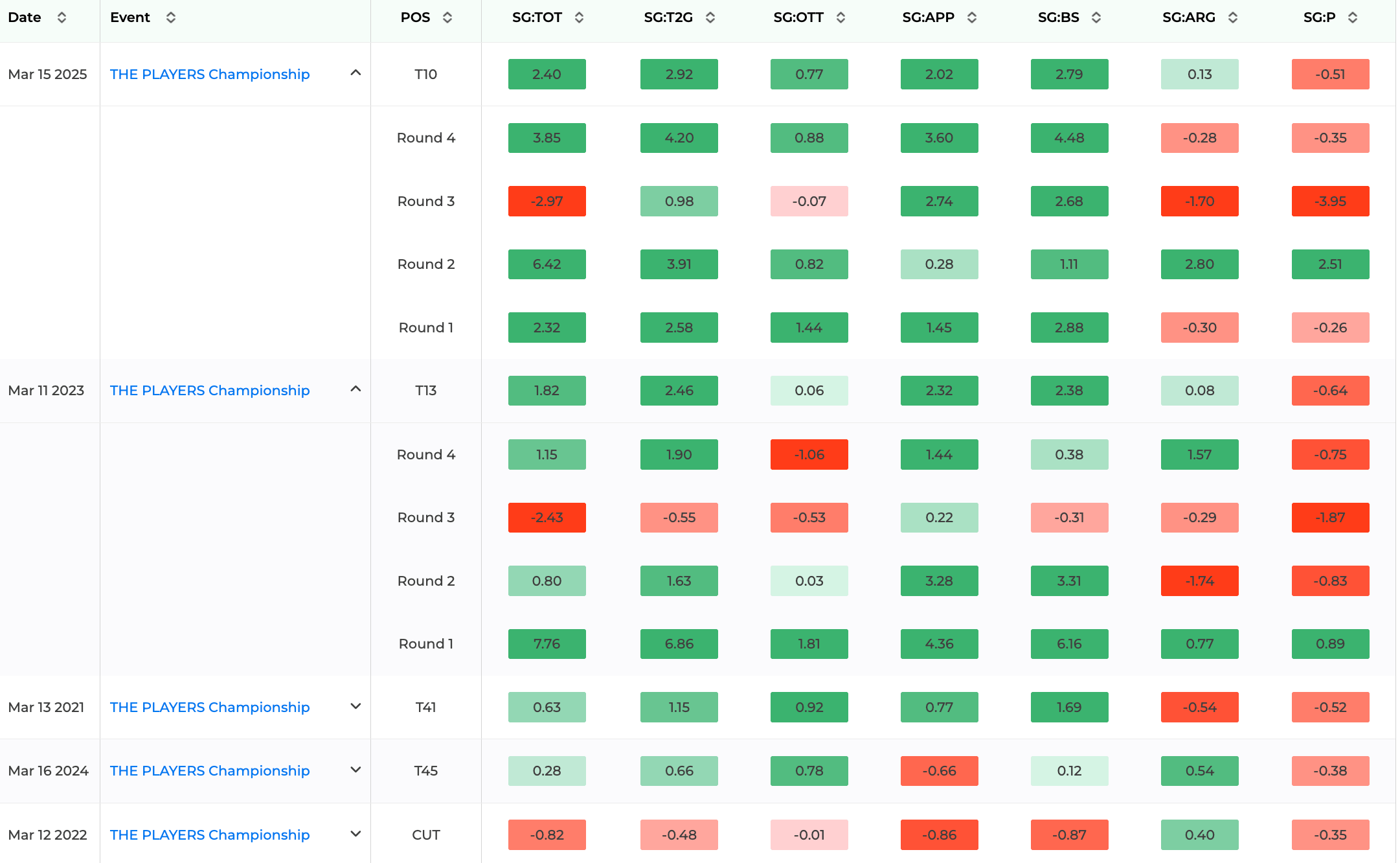This screenshot has width=1400, height=863.
Task: Click the sort icon beside the Event header
Action: 171,17
